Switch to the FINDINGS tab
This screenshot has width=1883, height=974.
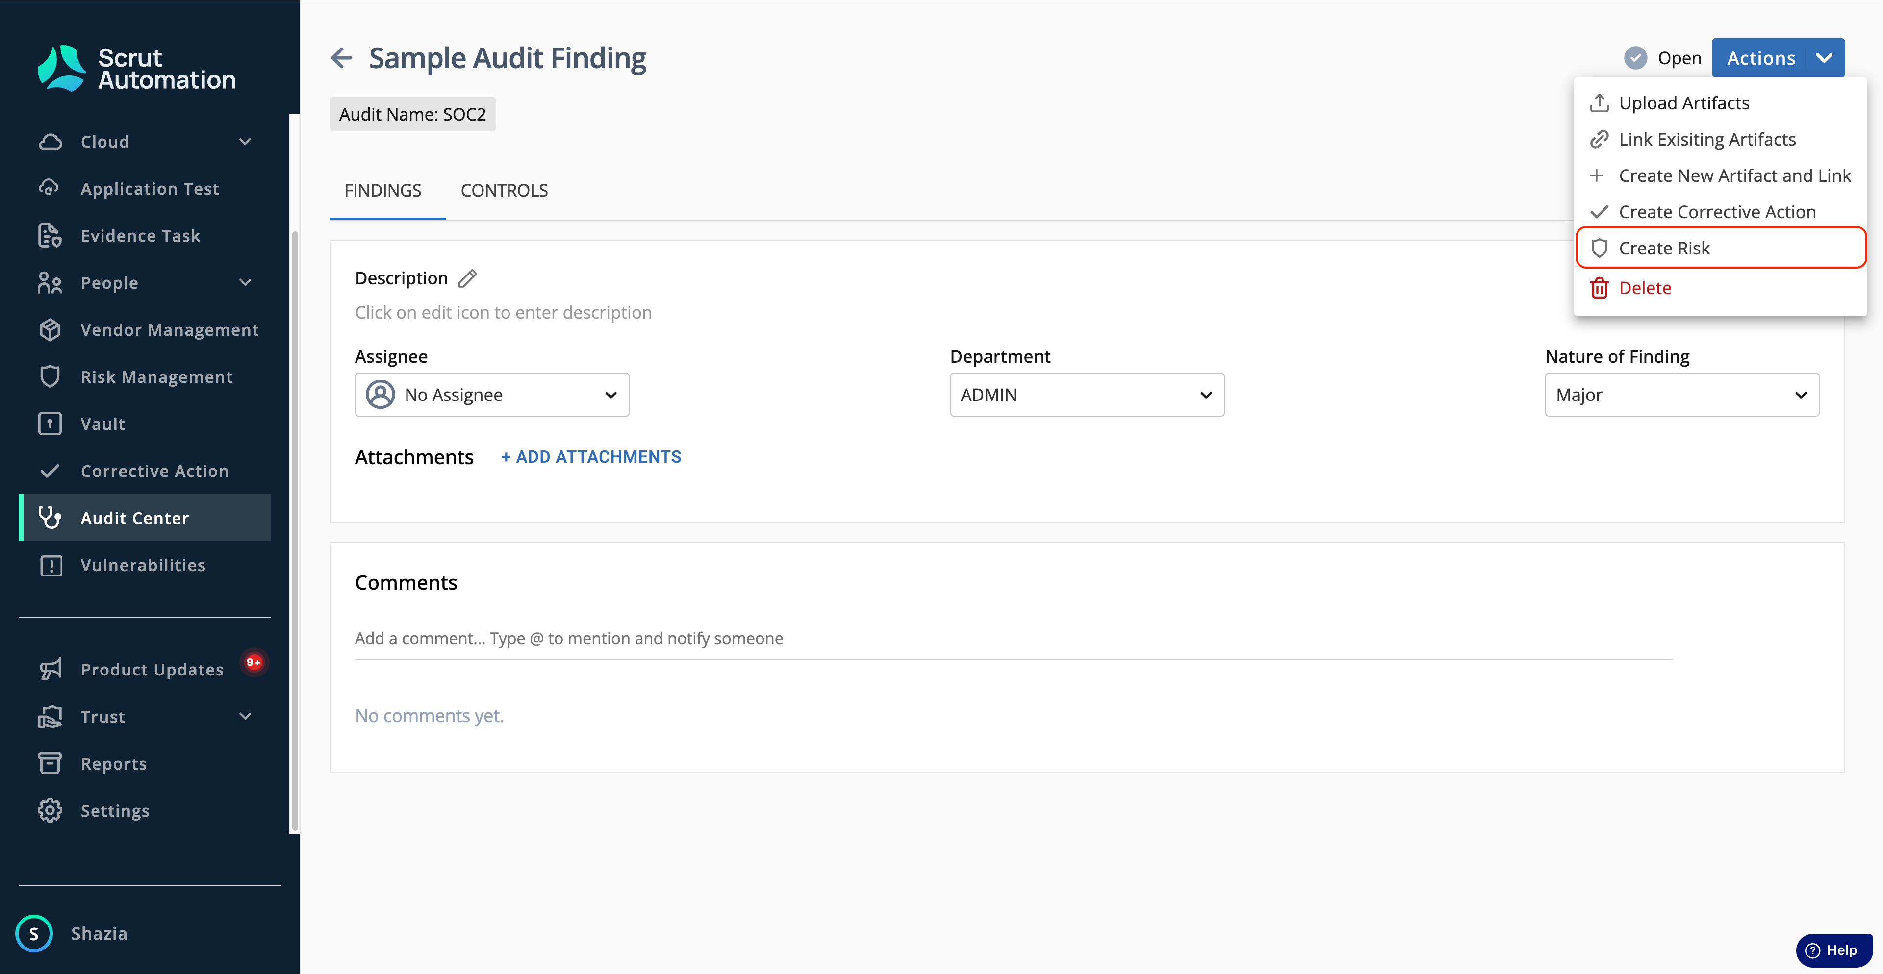[383, 191]
